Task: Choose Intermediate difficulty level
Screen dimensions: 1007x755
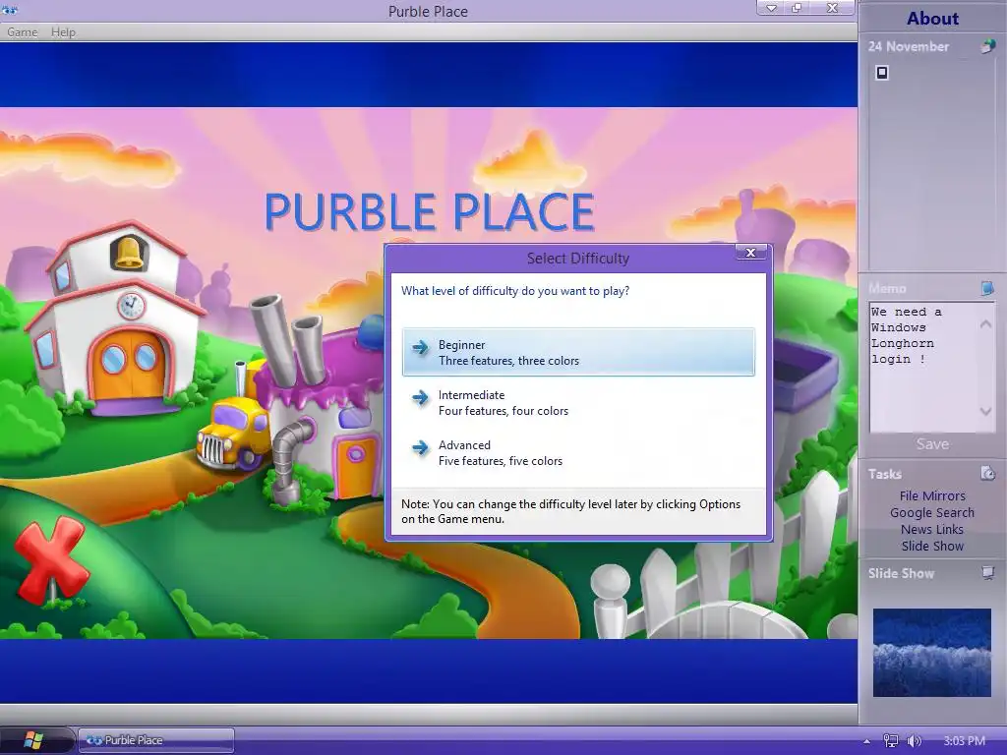Action: pyautogui.click(x=578, y=402)
